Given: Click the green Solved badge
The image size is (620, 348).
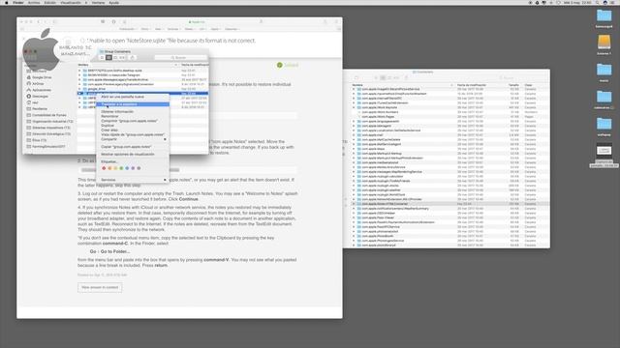Looking at the screenshot, I should click(x=288, y=65).
